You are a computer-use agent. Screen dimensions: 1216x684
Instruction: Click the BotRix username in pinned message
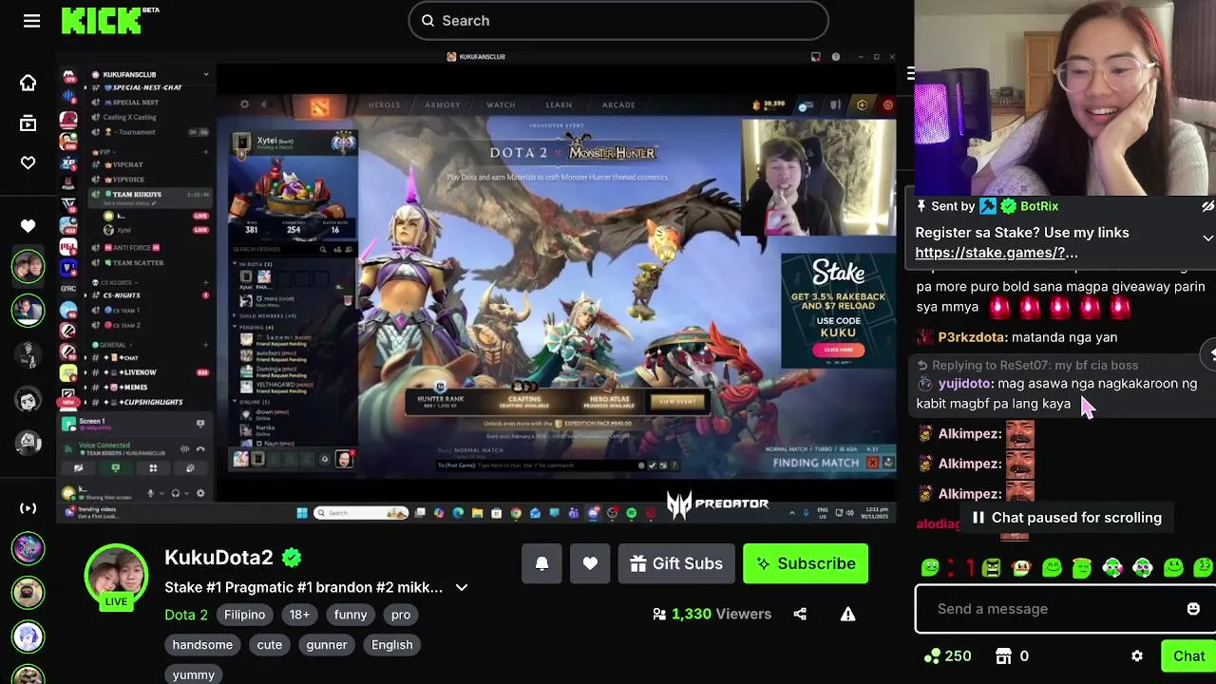coord(1038,206)
